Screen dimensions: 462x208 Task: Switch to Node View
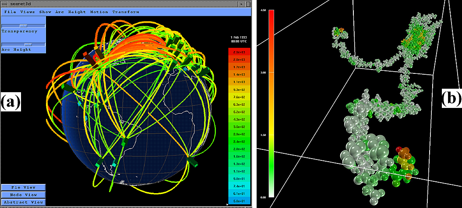(x=23, y=195)
